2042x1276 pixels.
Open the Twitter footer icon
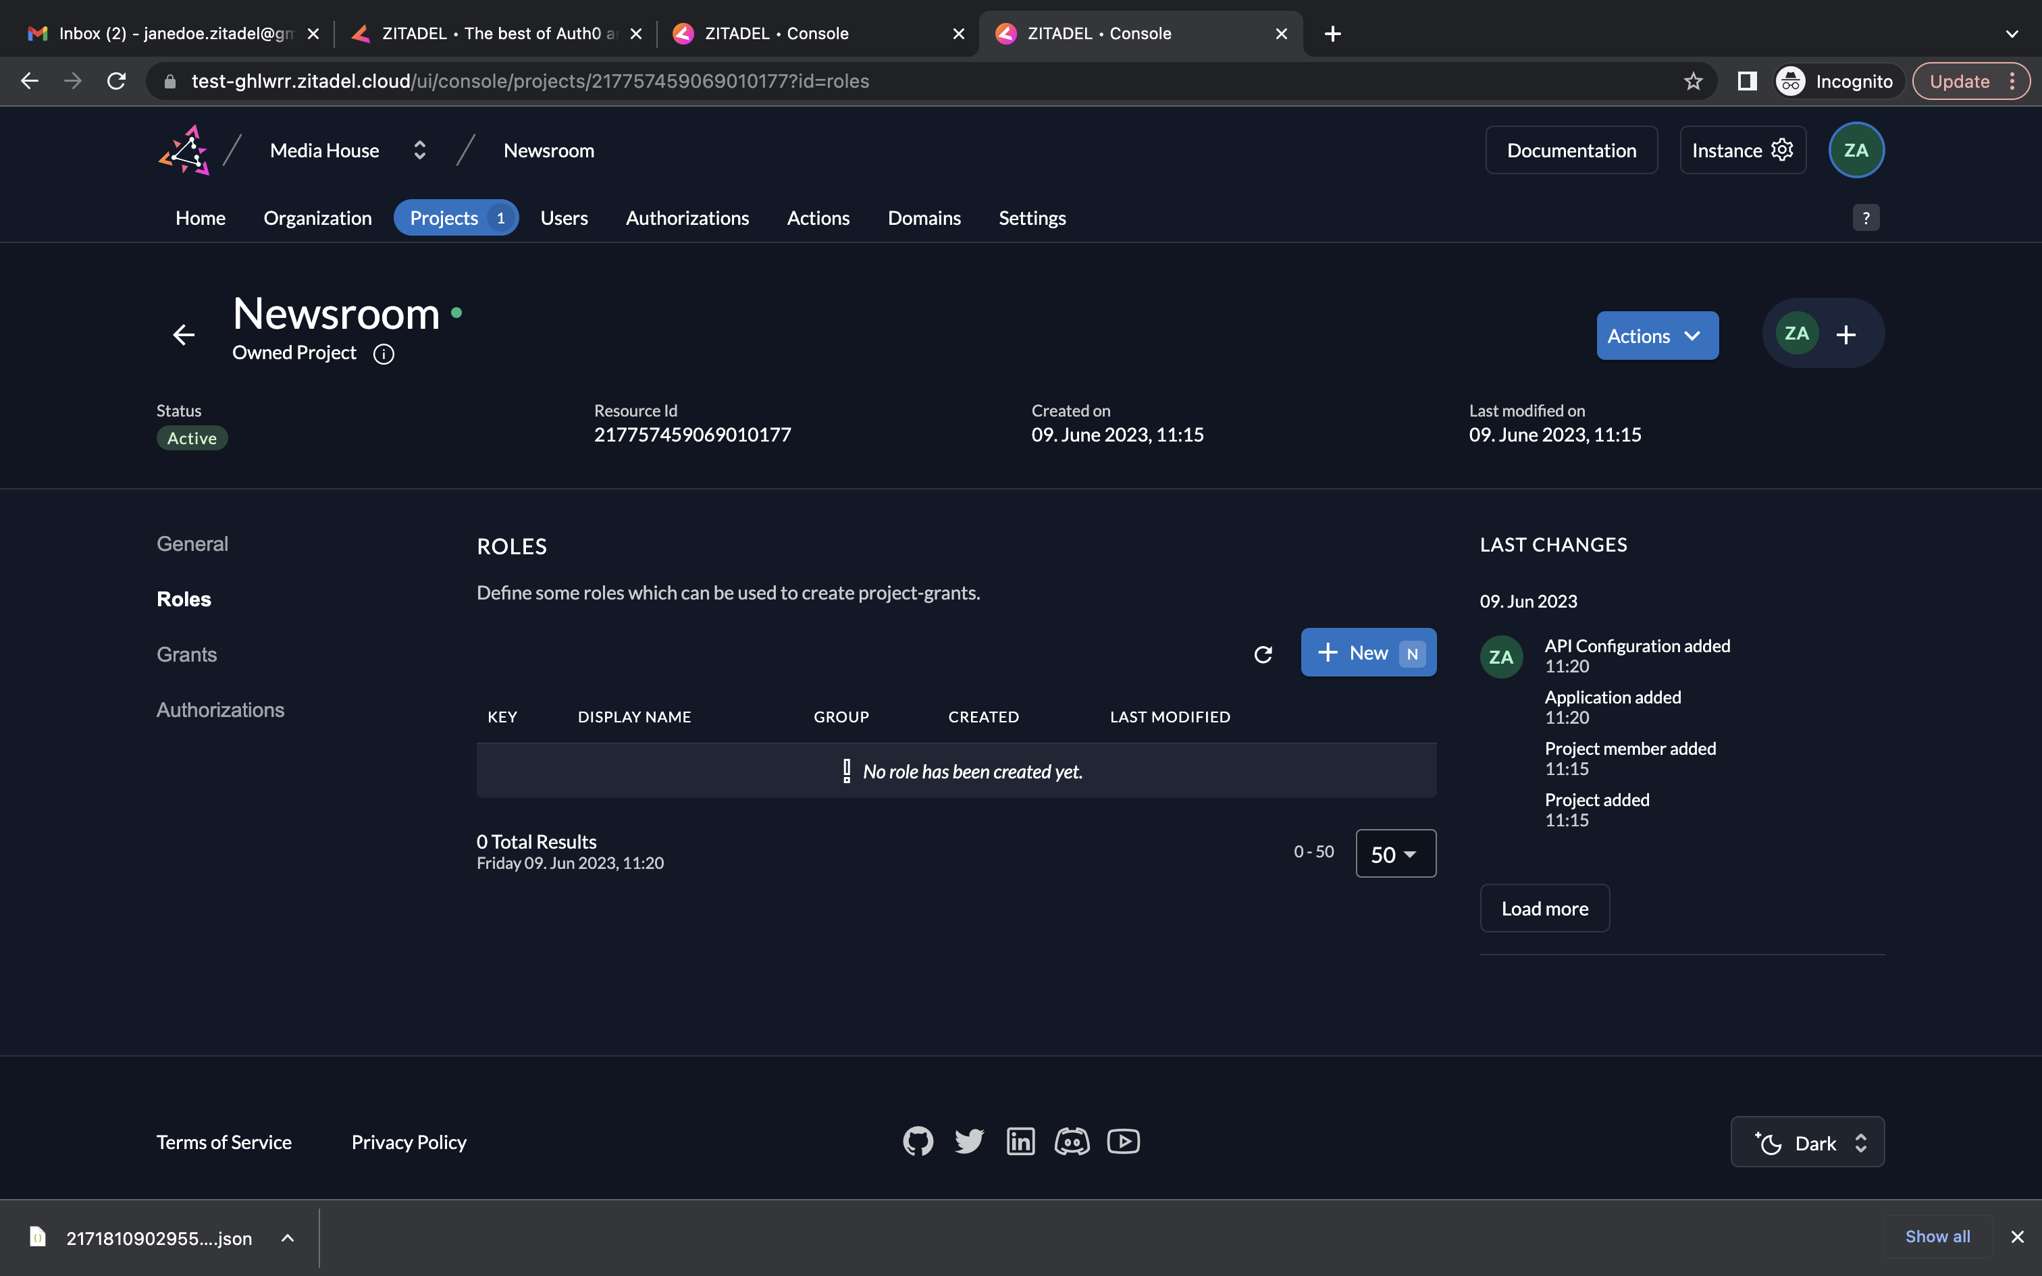pos(969,1142)
